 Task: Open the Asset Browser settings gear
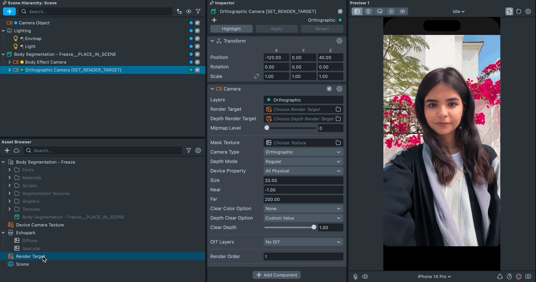[x=198, y=150]
